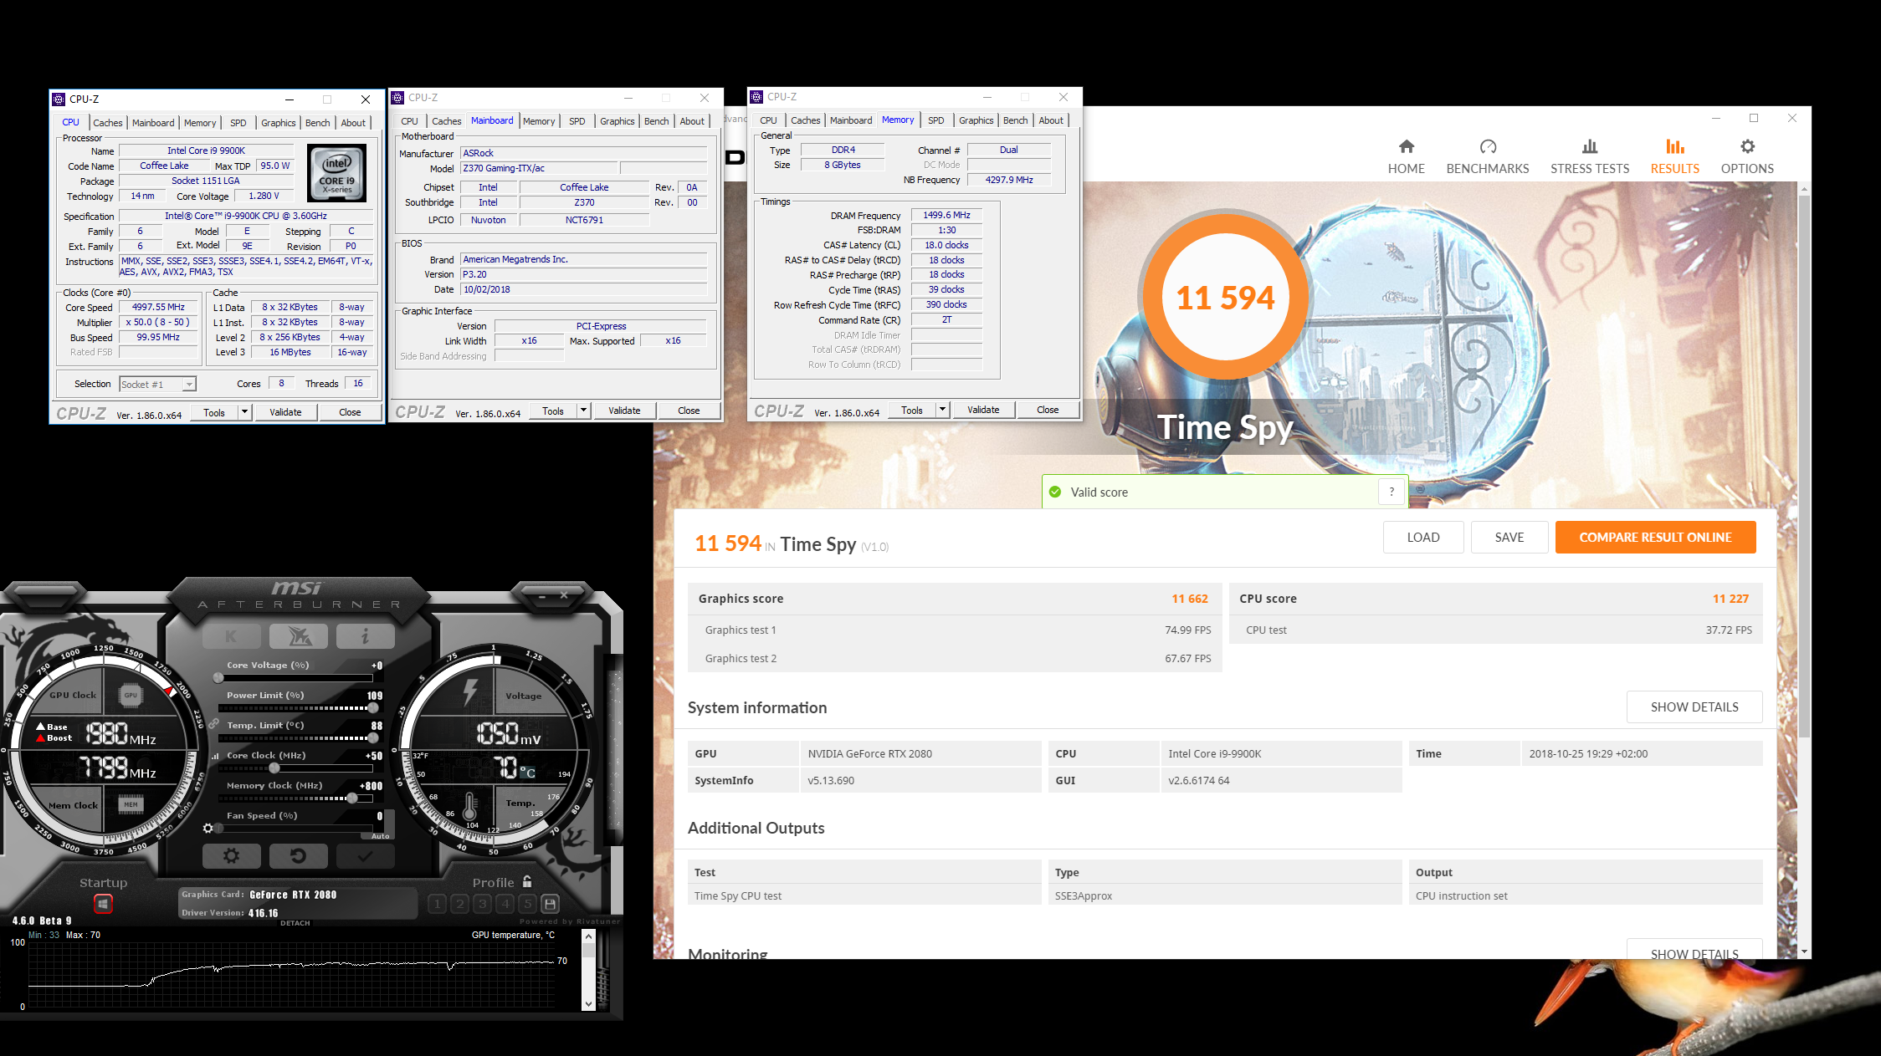Click the Core Clock slider handle
The height and width of the screenshot is (1056, 1881).
(x=274, y=768)
